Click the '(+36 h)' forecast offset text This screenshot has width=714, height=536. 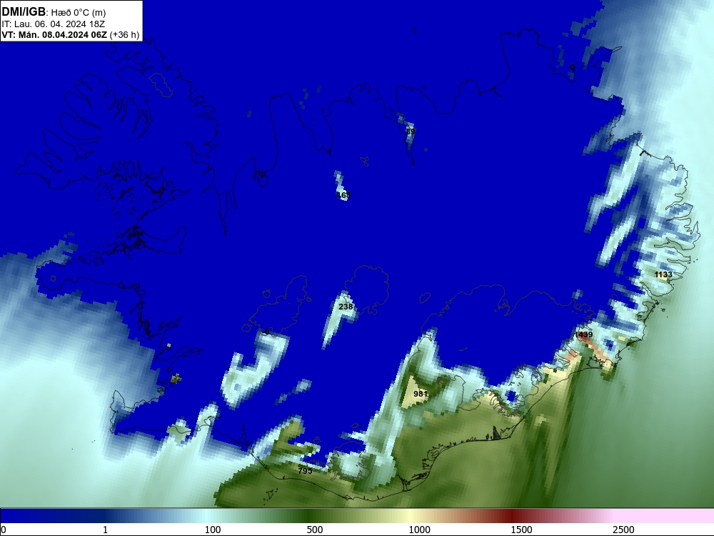click(x=124, y=34)
